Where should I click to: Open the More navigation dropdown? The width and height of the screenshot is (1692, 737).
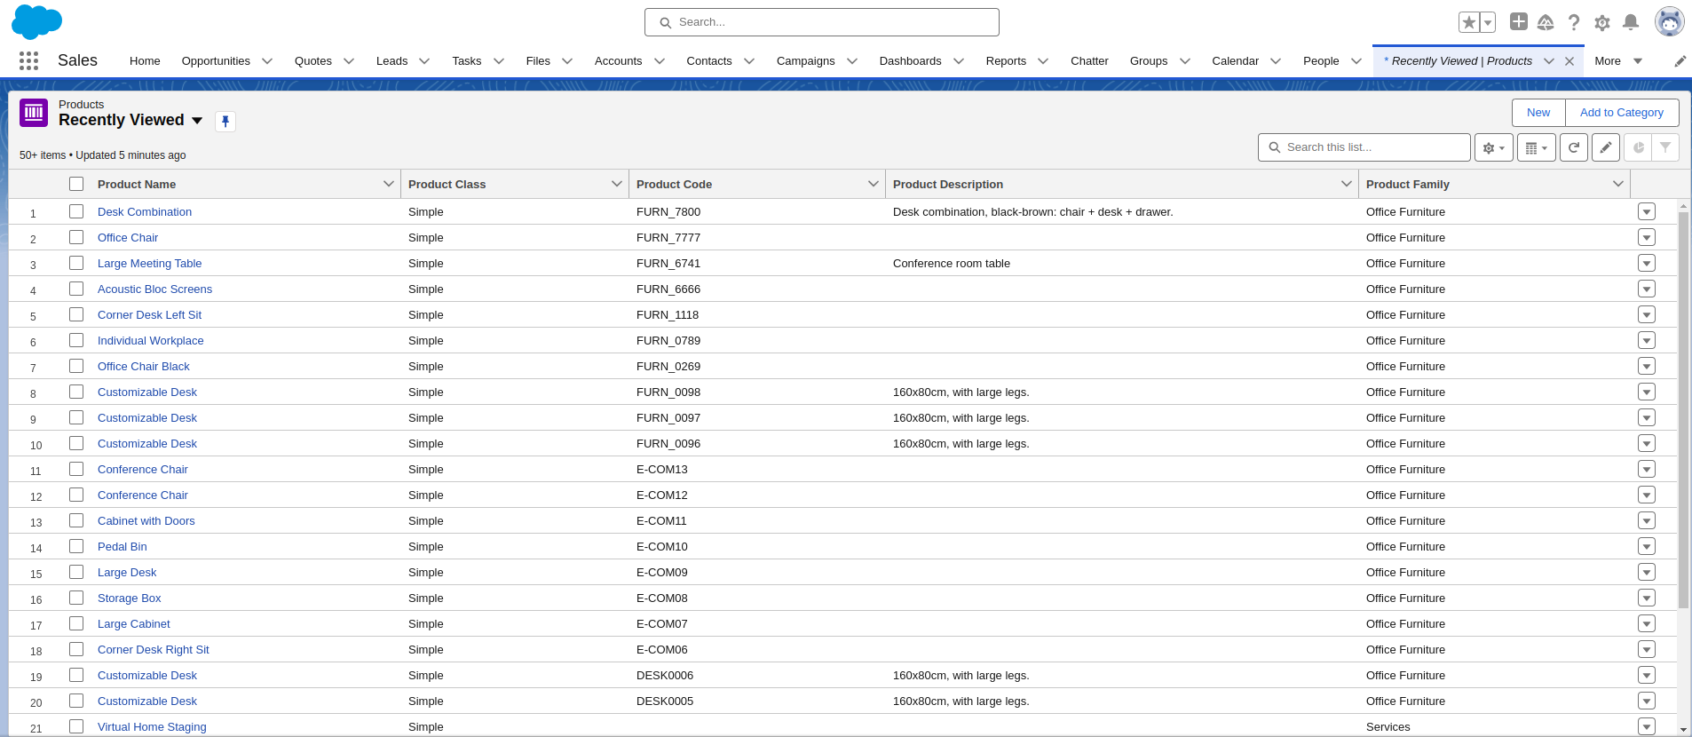[x=1618, y=61]
